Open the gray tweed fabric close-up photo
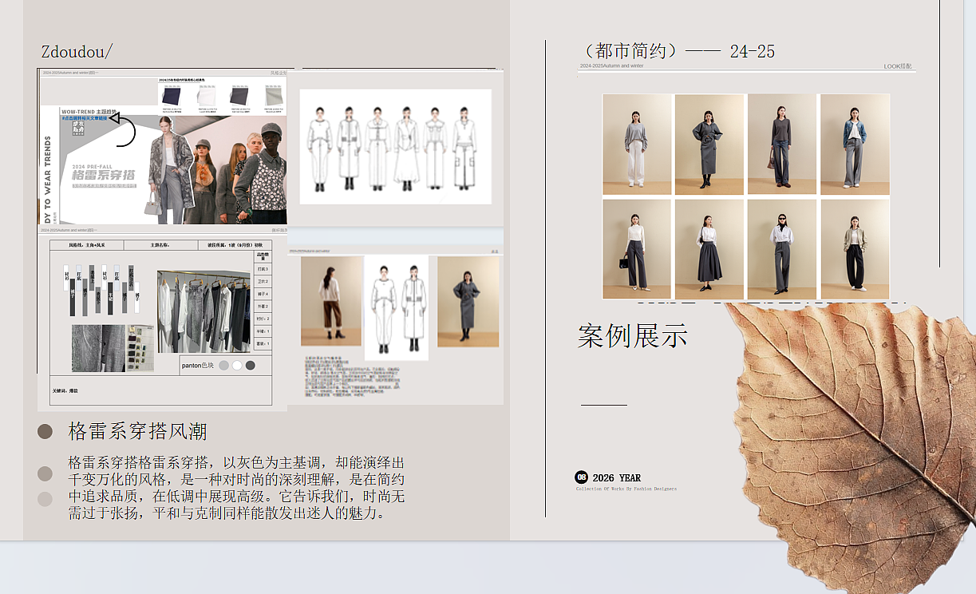 99,348
